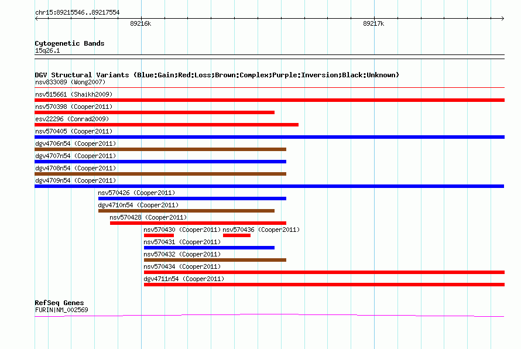
Task: Click the FURIN|NM_002569 gene label
Action: [x=61, y=310]
